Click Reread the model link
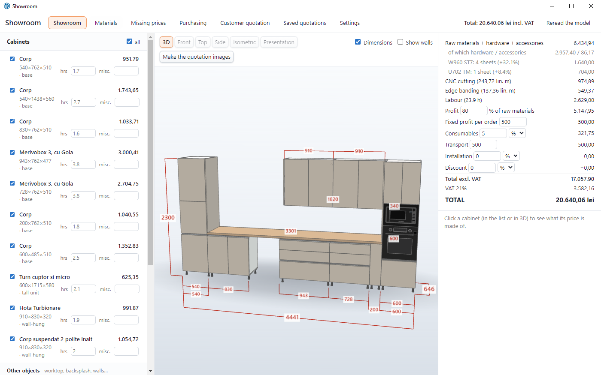Image resolution: width=601 pixels, height=375 pixels. pos(568,23)
